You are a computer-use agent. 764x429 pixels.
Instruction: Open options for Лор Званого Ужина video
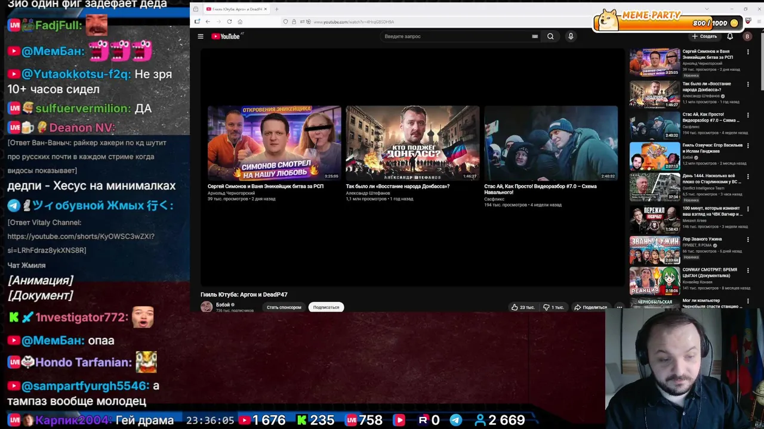pos(748,240)
